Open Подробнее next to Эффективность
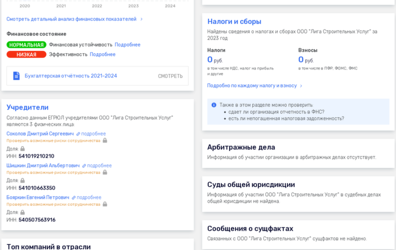Screen dimensions: 396x250 click(103, 54)
